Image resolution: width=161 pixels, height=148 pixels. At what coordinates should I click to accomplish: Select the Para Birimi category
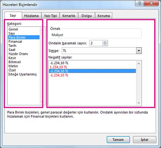24,37
